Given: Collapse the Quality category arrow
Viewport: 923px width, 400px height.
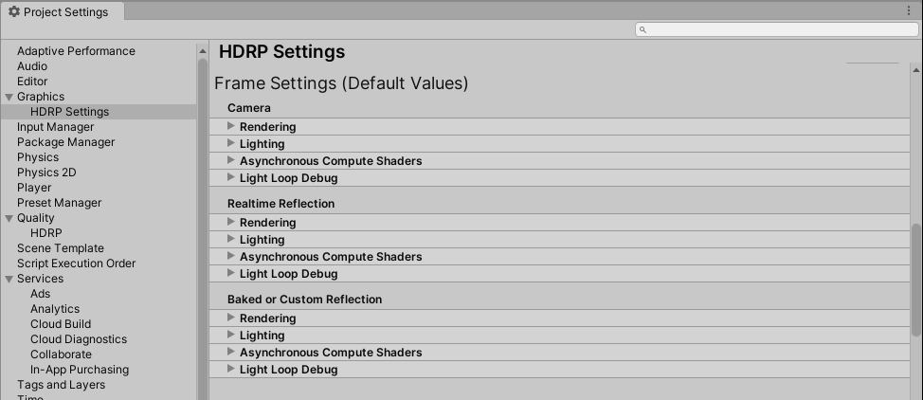Looking at the screenshot, I should (9, 218).
